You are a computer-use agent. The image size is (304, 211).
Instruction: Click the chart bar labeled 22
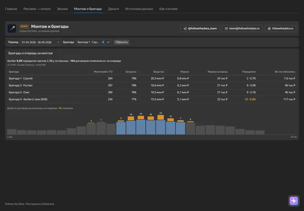click(160, 125)
